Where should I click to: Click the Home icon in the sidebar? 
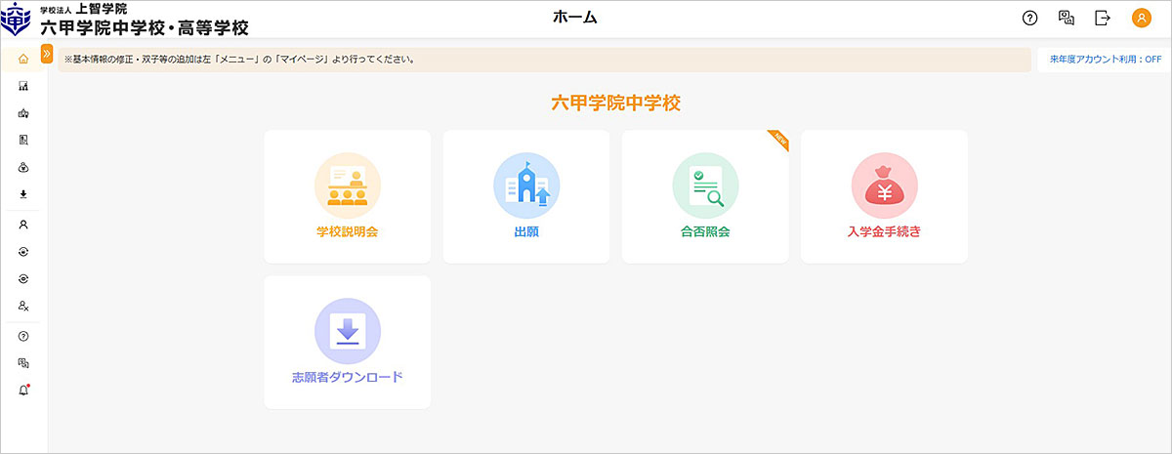23,60
